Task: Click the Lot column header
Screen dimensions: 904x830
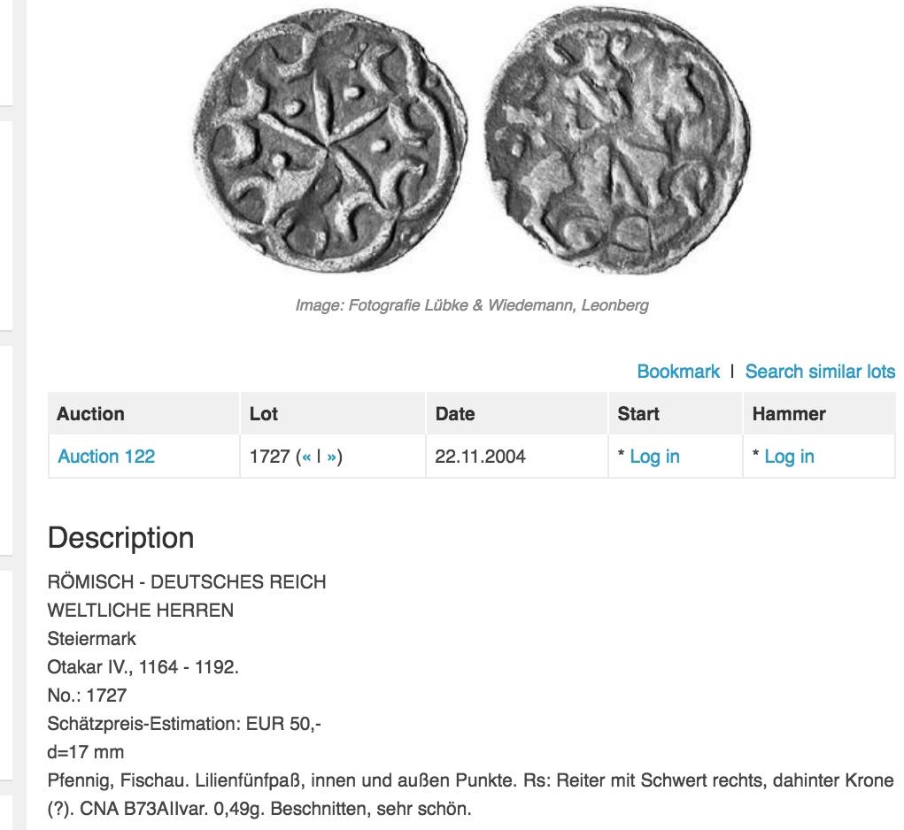Action: point(264,414)
